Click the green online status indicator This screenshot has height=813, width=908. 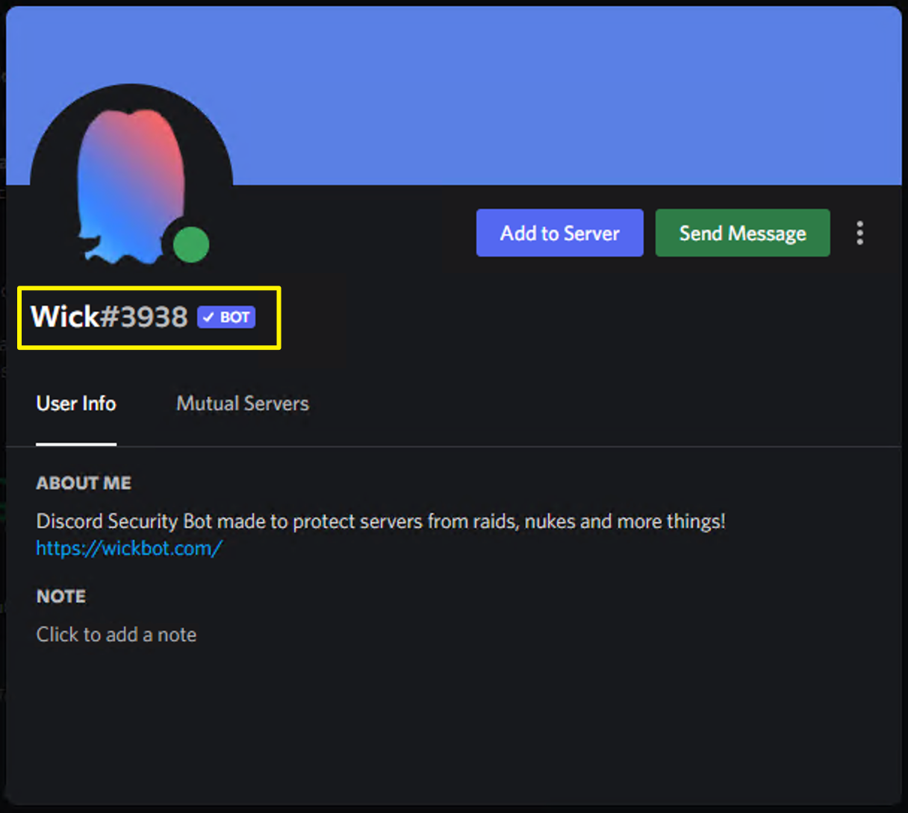191,245
